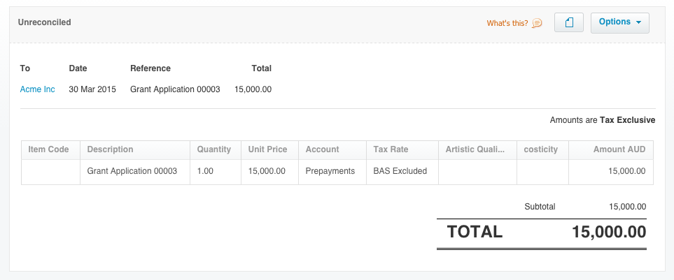Click the 30 Mar 2015 date value
674x280 pixels.
coord(93,89)
